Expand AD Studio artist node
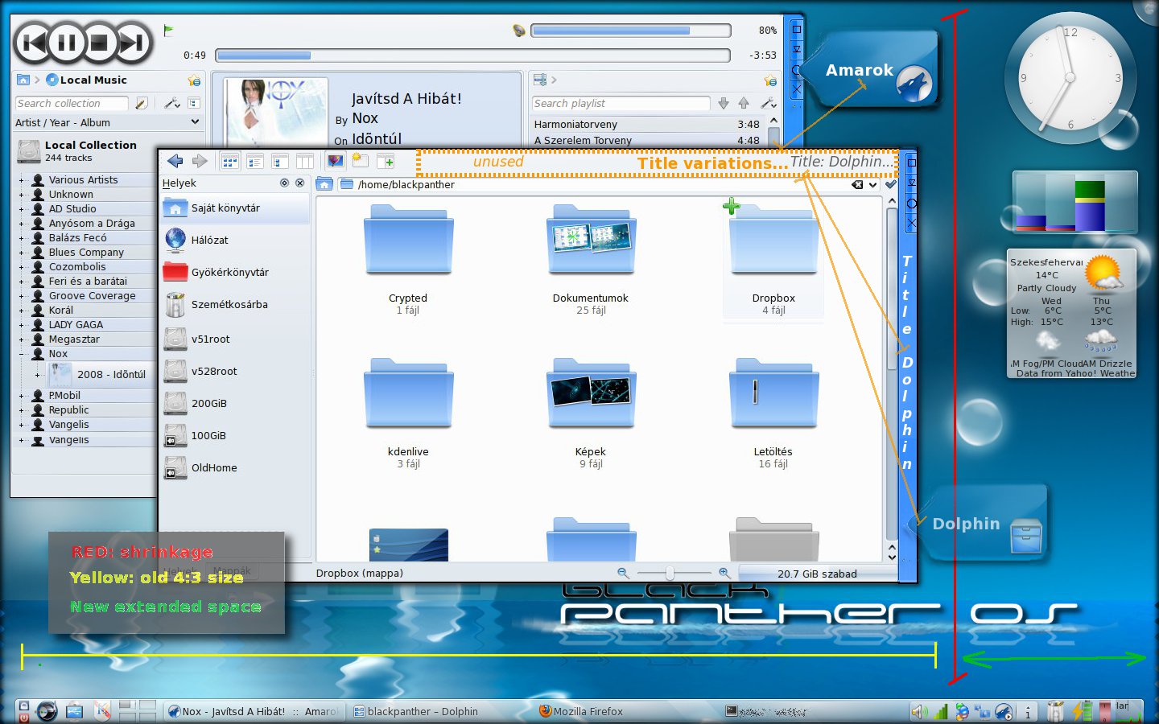This screenshot has width=1159, height=724. point(22,209)
